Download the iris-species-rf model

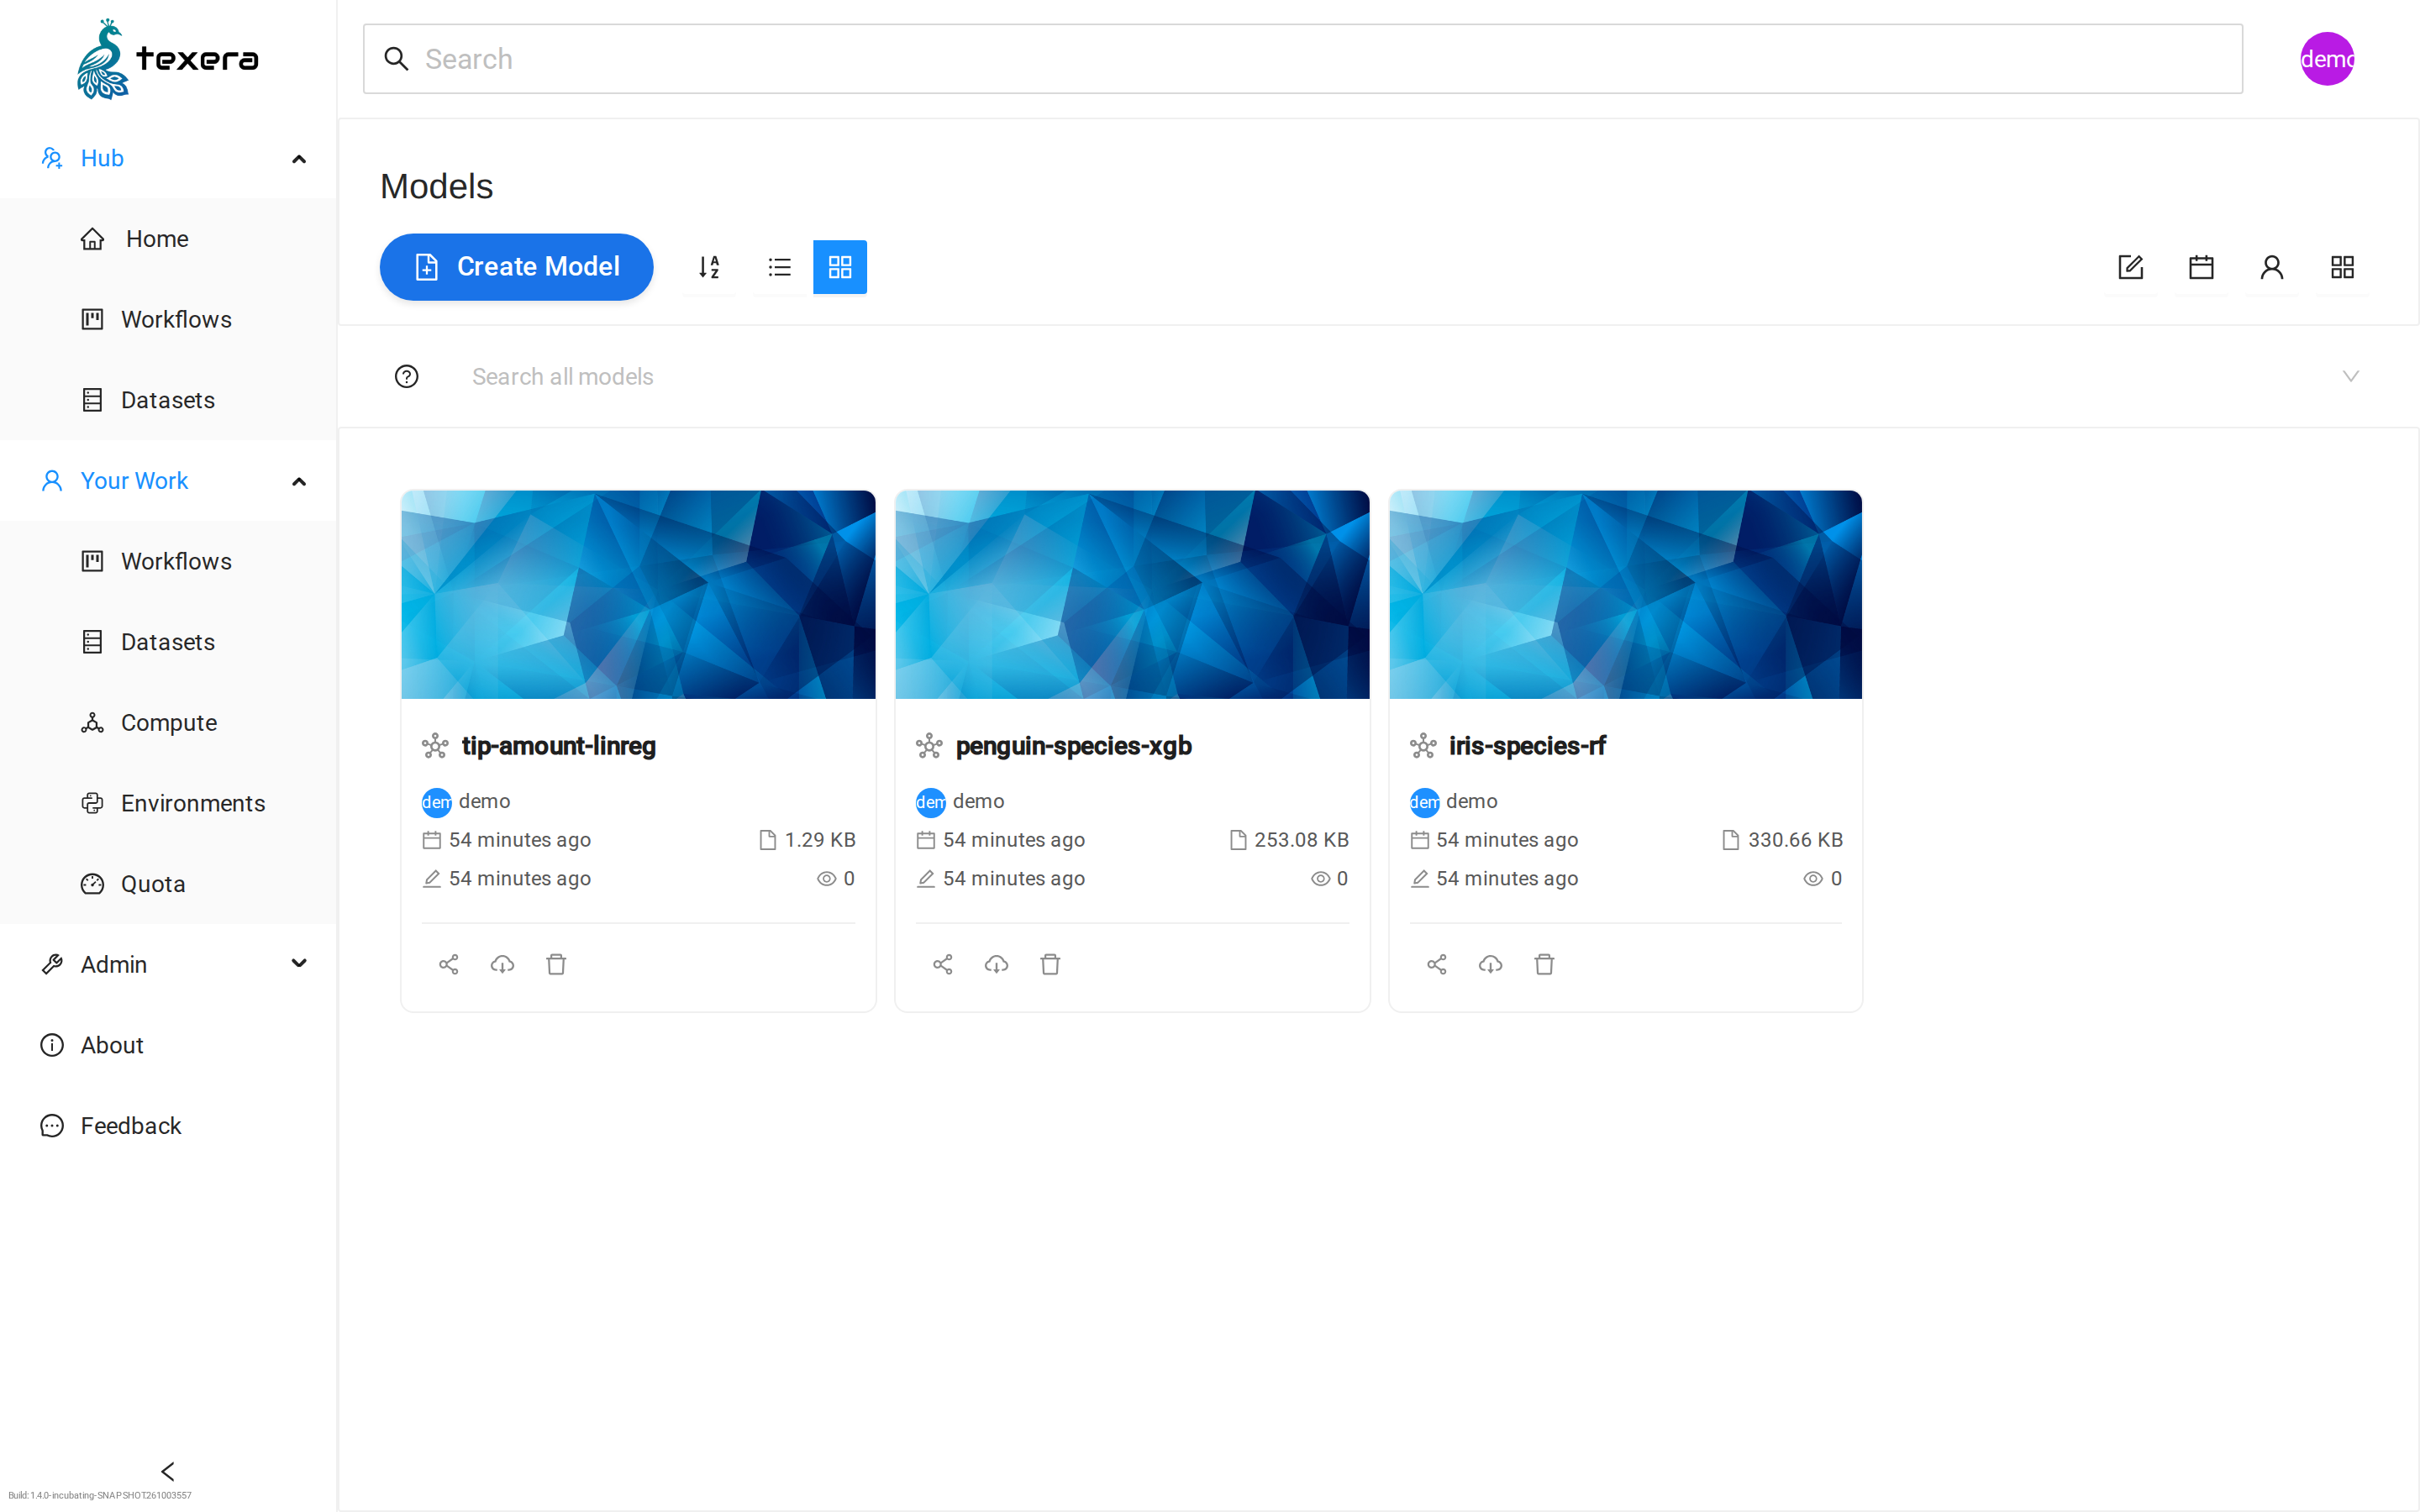1491,964
